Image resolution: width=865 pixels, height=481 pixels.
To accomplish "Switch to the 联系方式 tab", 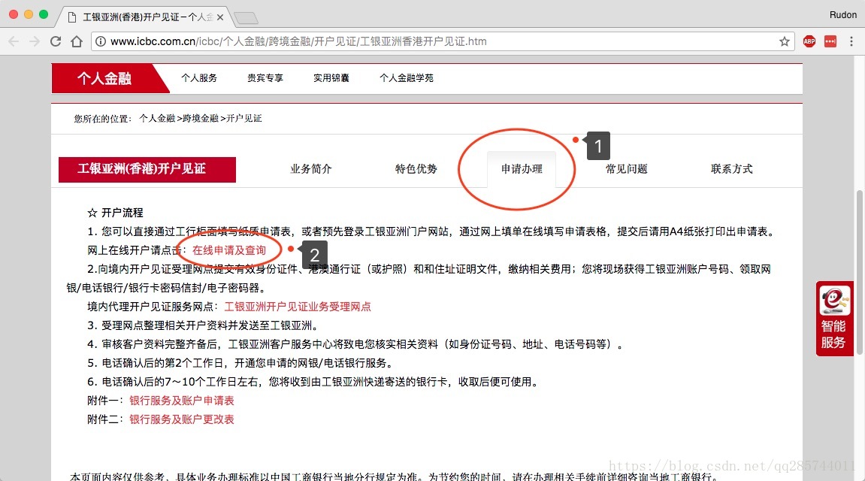I will click(x=732, y=169).
